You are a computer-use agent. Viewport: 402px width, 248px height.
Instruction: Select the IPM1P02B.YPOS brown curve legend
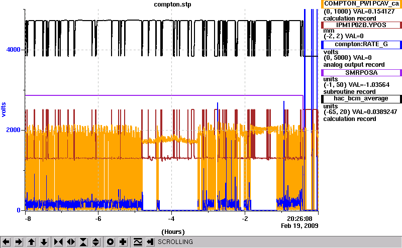click(361, 25)
